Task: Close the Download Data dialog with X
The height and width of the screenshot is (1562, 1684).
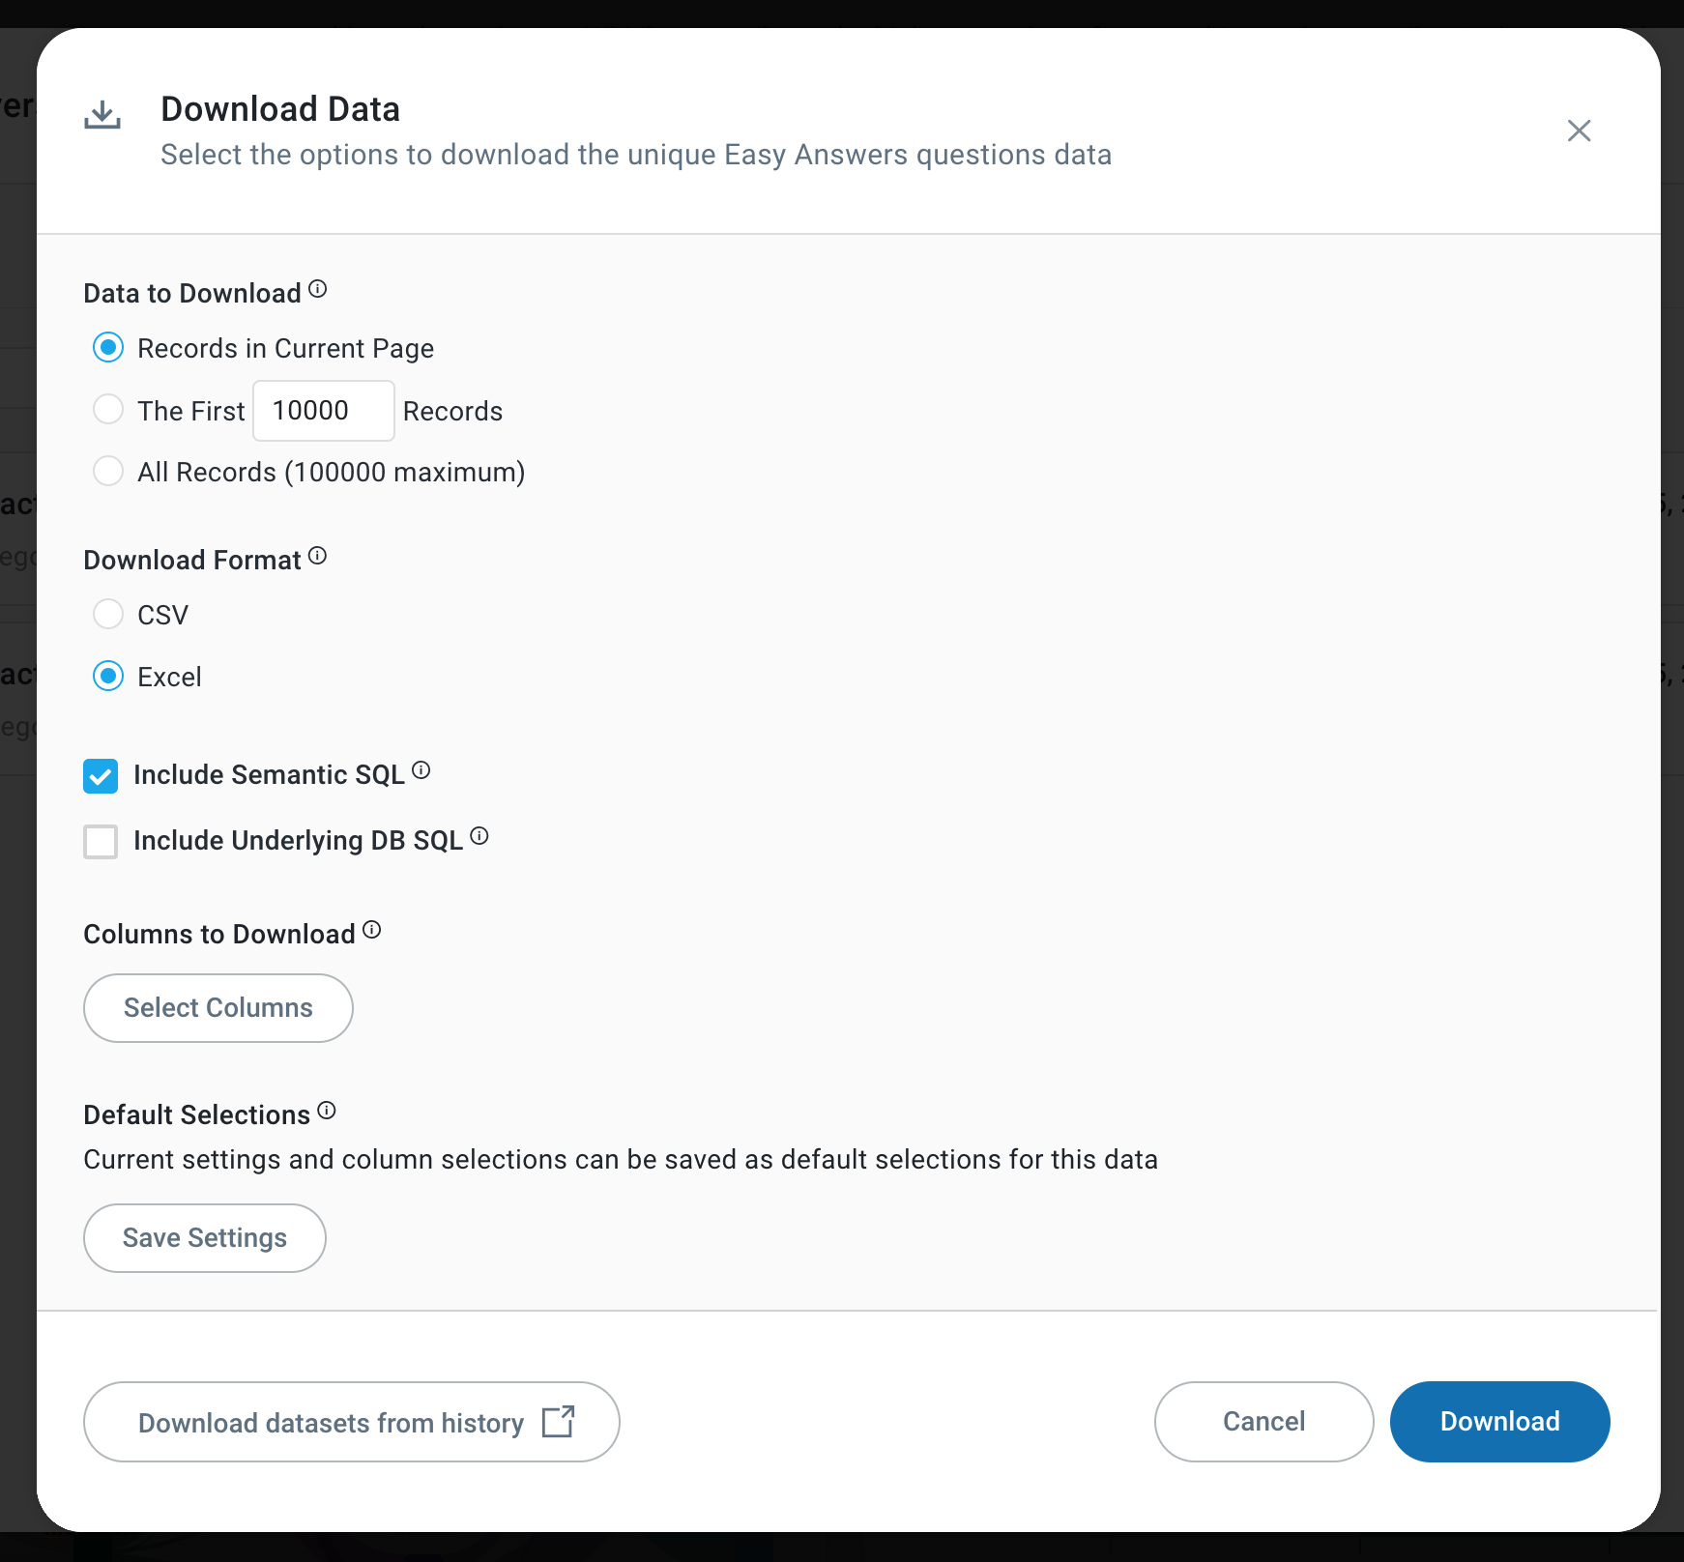Action: (1579, 130)
